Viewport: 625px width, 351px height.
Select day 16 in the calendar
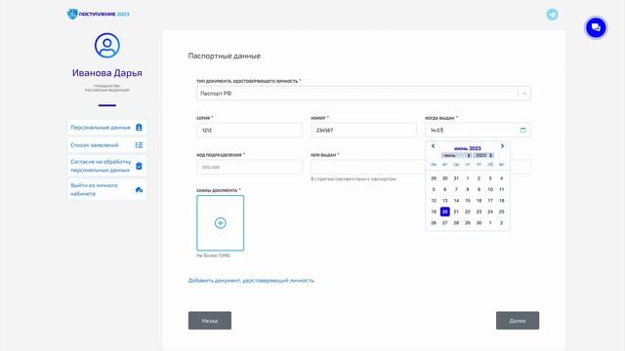click(479, 201)
